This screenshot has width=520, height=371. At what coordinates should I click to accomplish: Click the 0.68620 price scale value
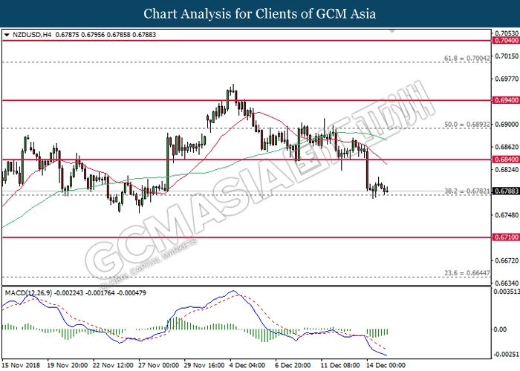click(507, 147)
